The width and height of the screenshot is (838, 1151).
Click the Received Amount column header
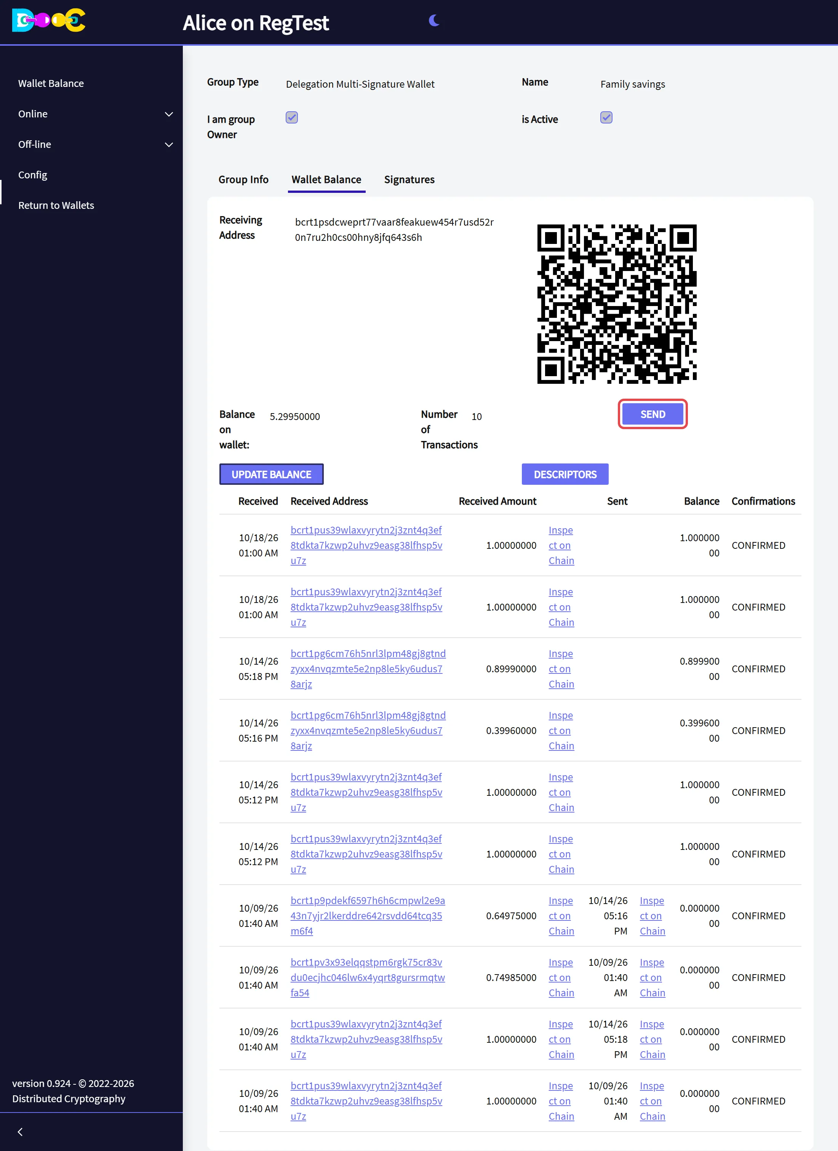[497, 501]
